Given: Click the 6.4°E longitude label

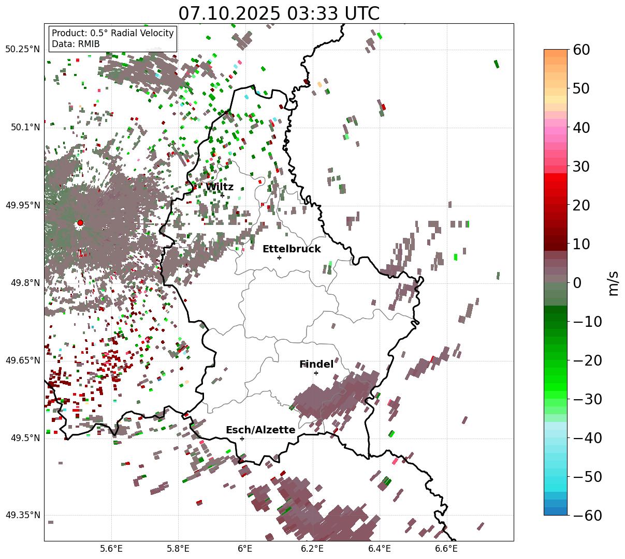Looking at the screenshot, I should (x=380, y=549).
